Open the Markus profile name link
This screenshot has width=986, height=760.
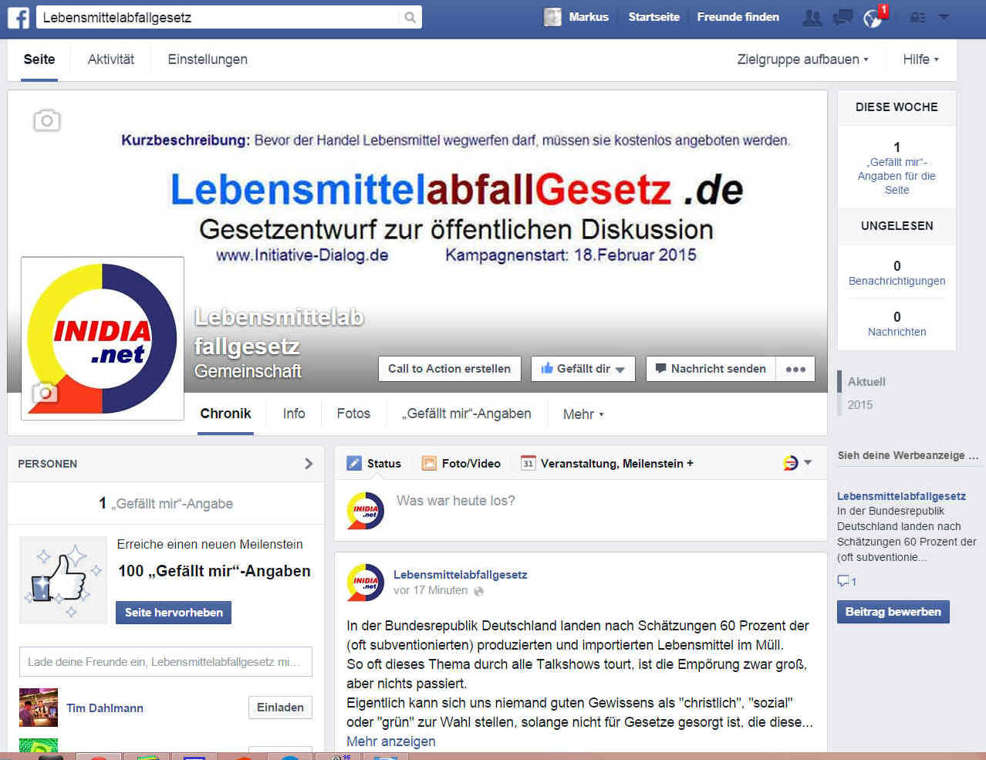coord(589,17)
